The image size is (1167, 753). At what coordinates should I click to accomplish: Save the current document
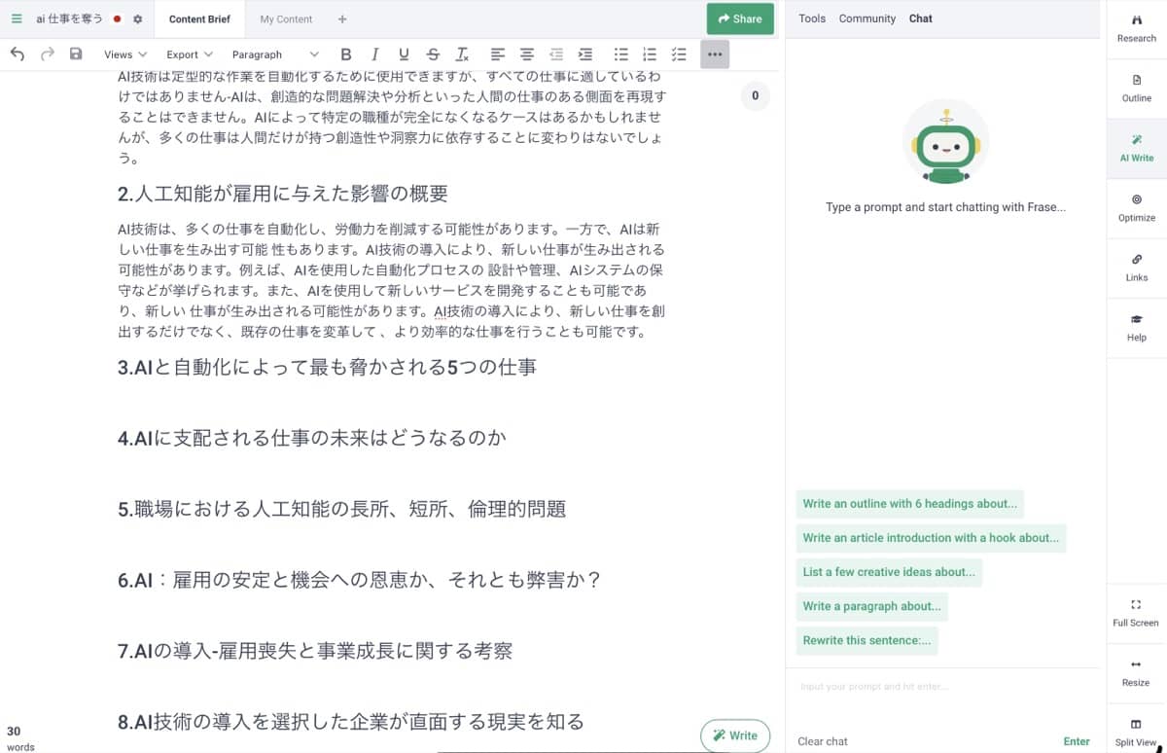pyautogui.click(x=74, y=54)
